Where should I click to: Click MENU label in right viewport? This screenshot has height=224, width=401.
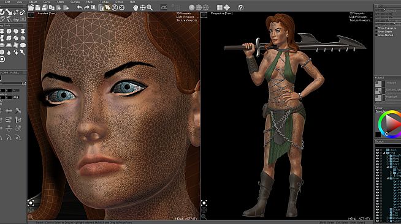352,218
